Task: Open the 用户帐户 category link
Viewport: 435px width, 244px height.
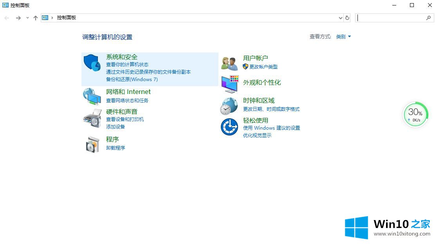Action: coord(256,58)
